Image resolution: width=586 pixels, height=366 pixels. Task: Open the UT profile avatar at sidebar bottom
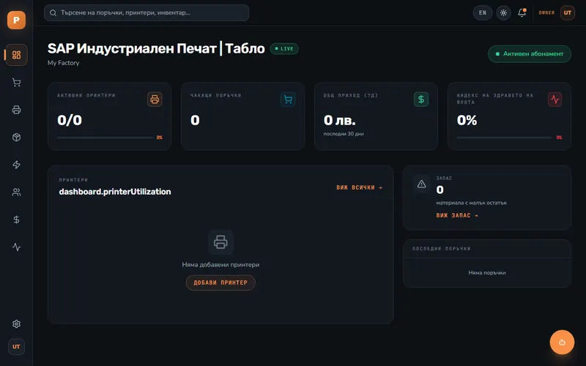pos(16,346)
